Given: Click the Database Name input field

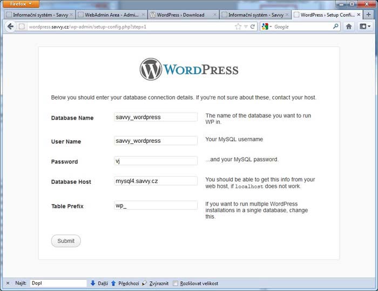Looking at the screenshot, I should [x=156, y=117].
